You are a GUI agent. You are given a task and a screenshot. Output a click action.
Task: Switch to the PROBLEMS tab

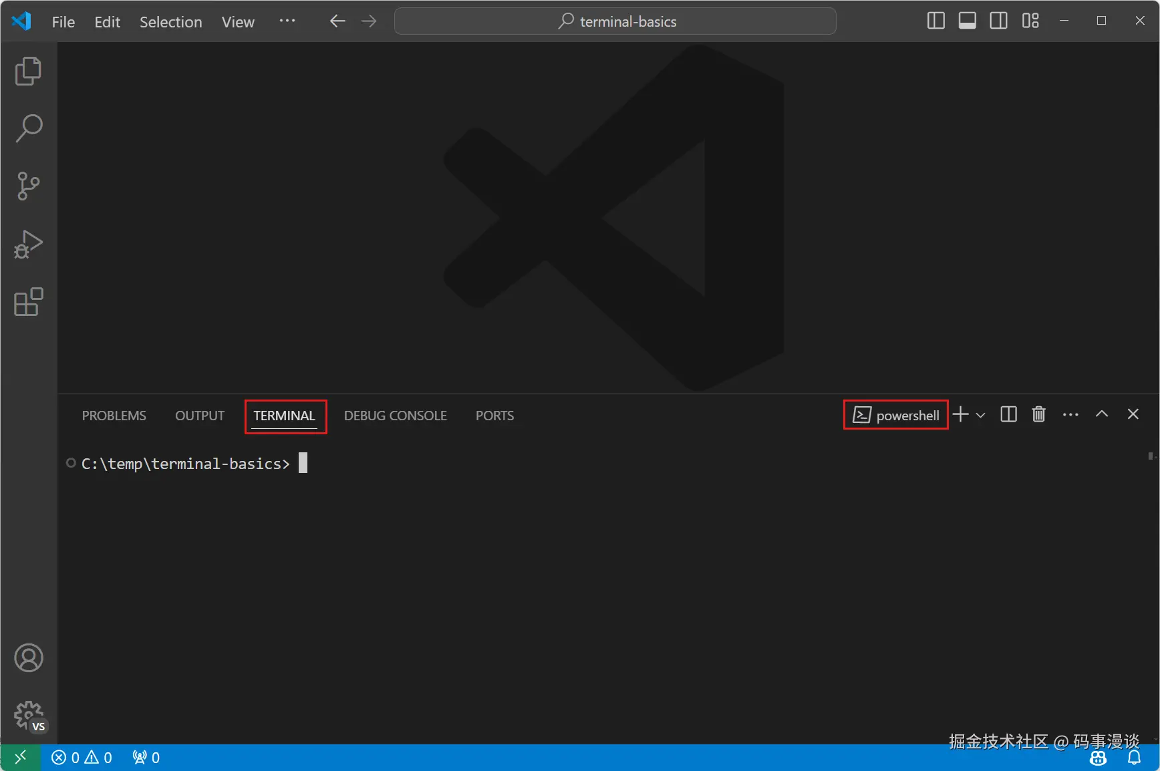114,416
